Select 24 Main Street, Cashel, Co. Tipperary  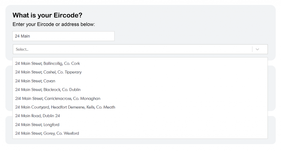click(x=48, y=72)
